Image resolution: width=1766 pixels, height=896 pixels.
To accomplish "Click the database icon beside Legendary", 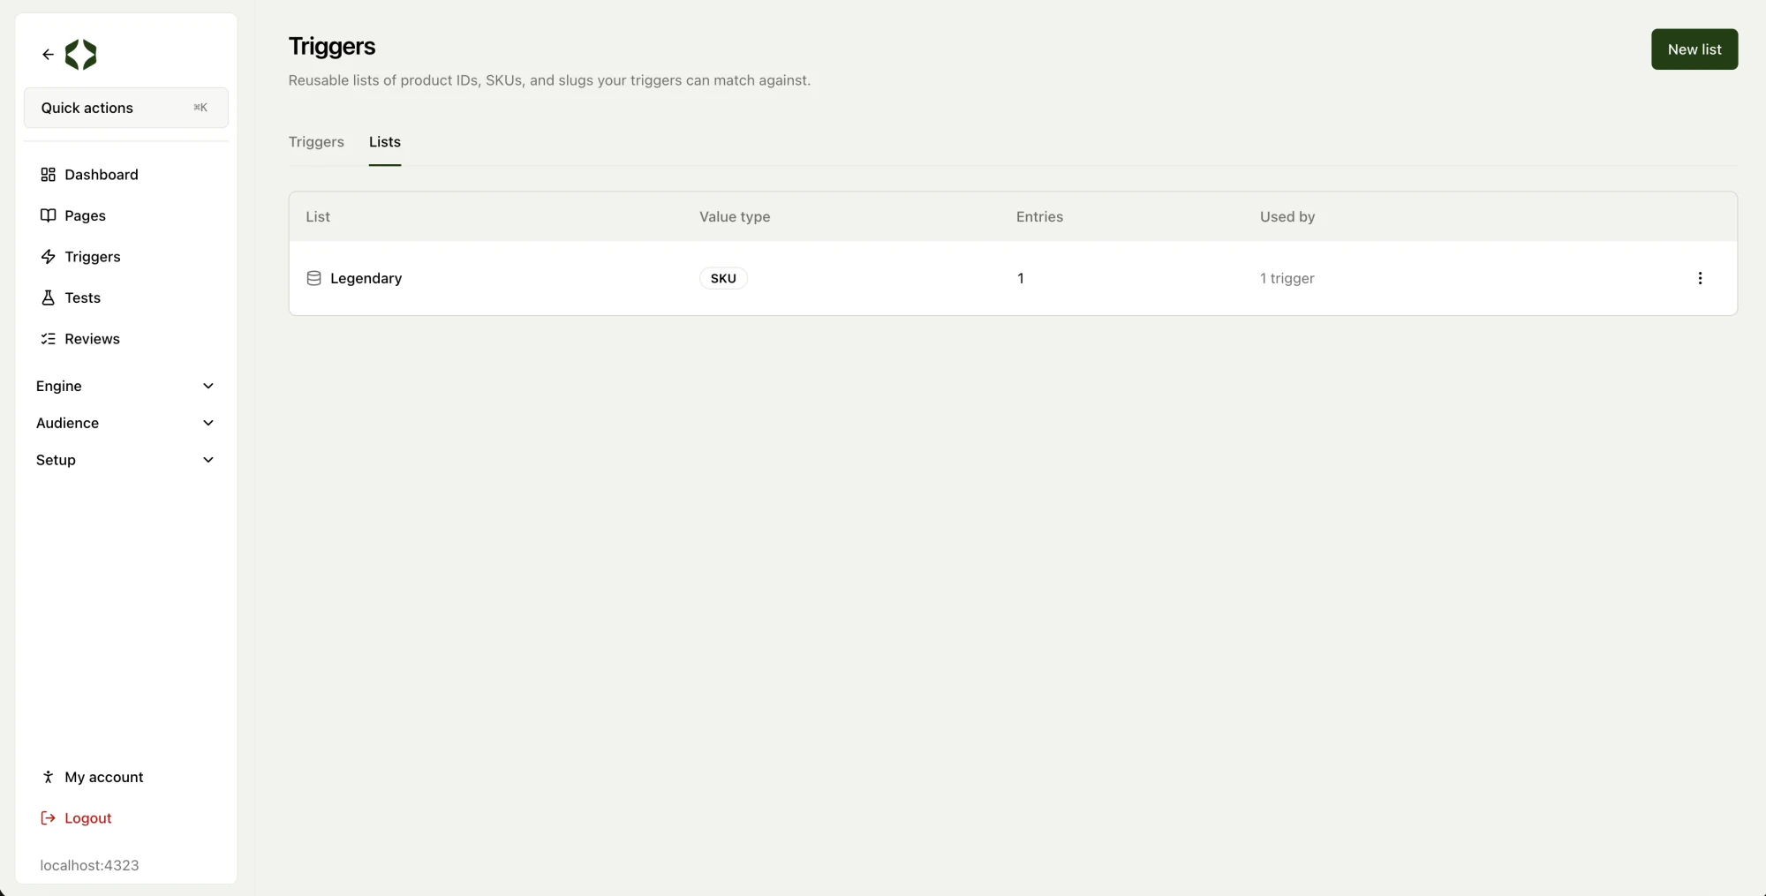I will [313, 278].
